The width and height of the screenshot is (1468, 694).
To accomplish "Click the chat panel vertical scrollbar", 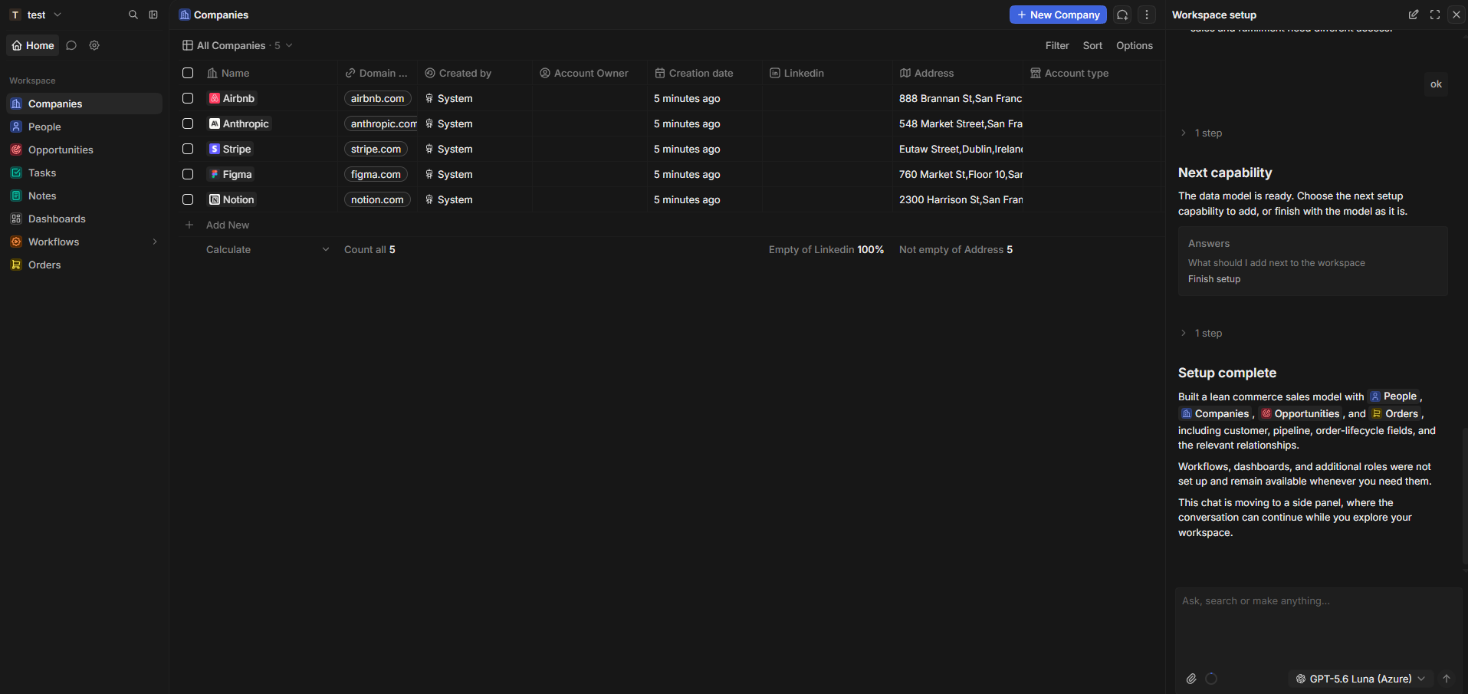I will 1464,496.
